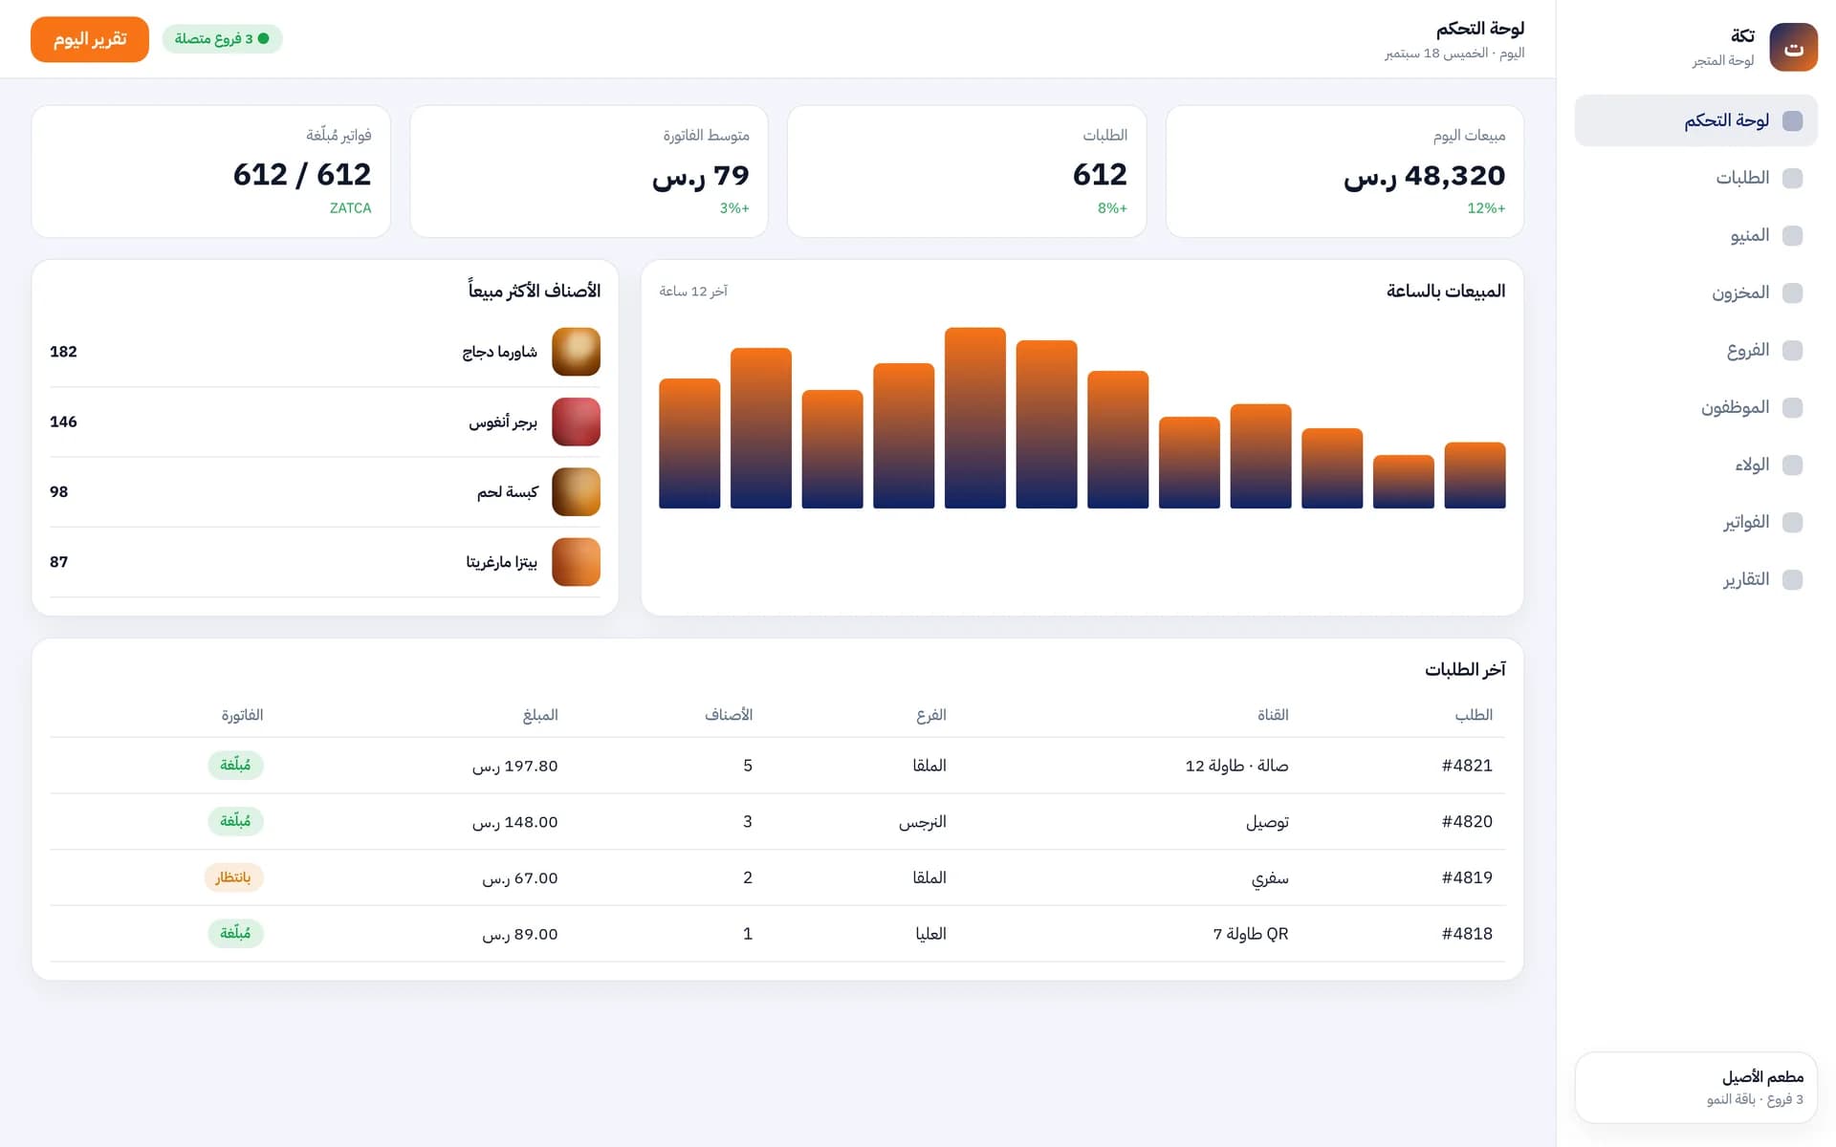
Task: Click the icon beside المخزون in the sidebar
Action: [1793, 292]
